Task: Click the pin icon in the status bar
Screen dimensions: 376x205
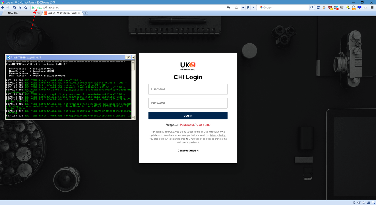Action: pos(354,202)
